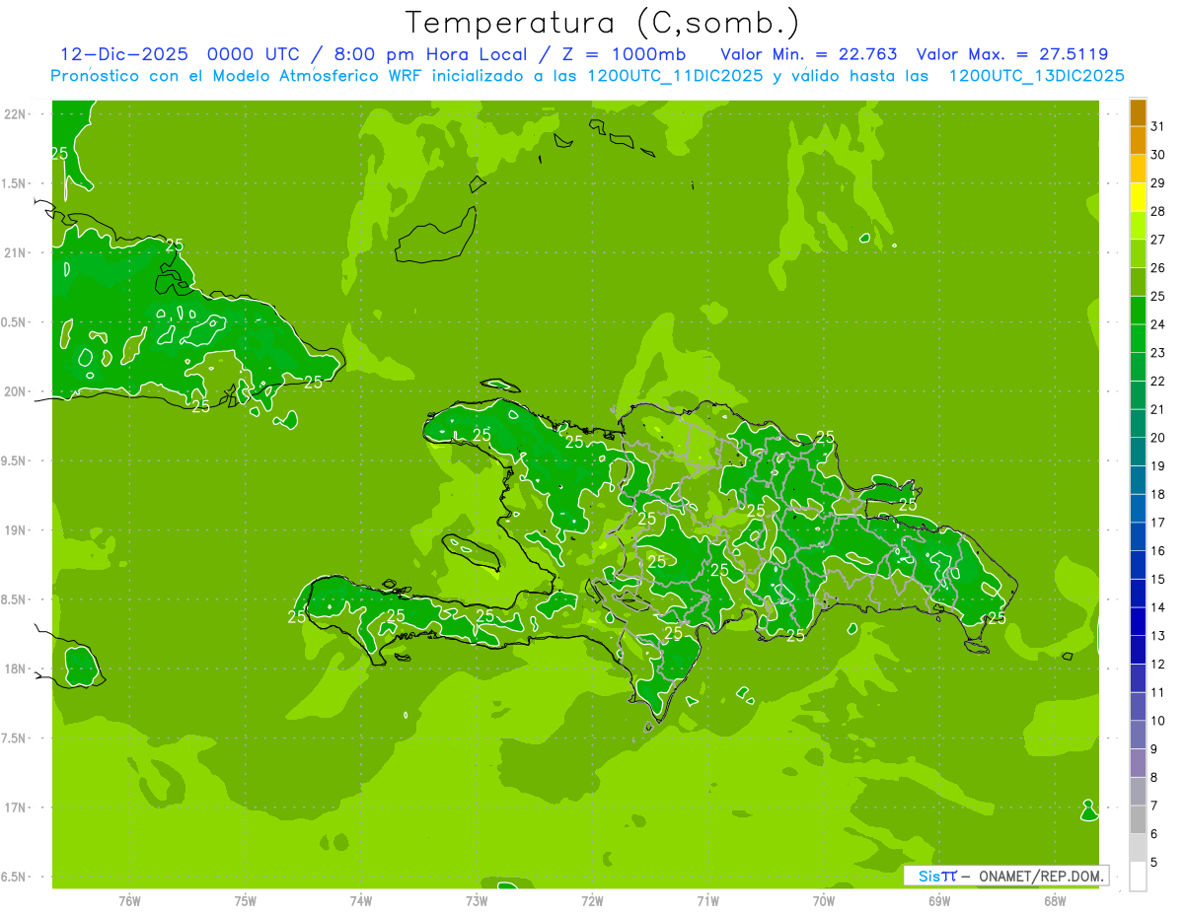
Task: Click the 'ONAMET/REP.DOM.' credit label
Action: point(1041,876)
